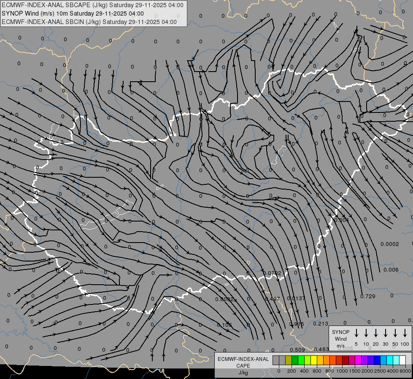Click the 2000 tick label on CAPE scale
The width and height of the screenshot is (413, 379).
[x=367, y=371]
